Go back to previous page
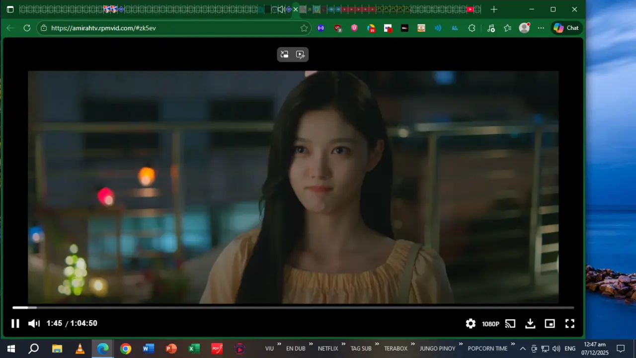Viewport: 636px width, 358px height. click(10, 28)
